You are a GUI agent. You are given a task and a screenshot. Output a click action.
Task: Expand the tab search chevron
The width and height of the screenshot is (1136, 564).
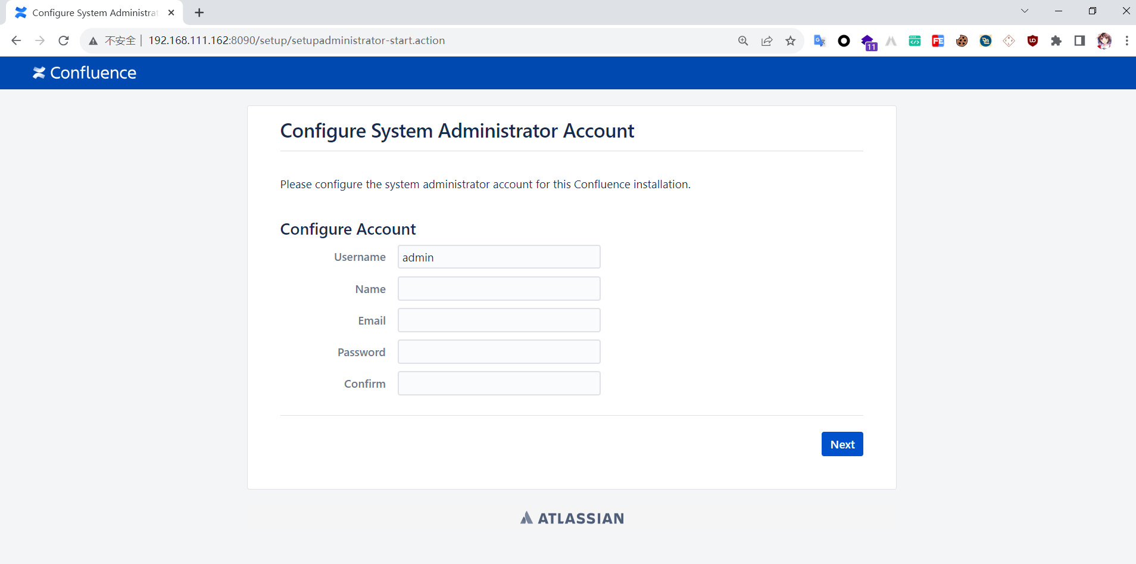1025,11
